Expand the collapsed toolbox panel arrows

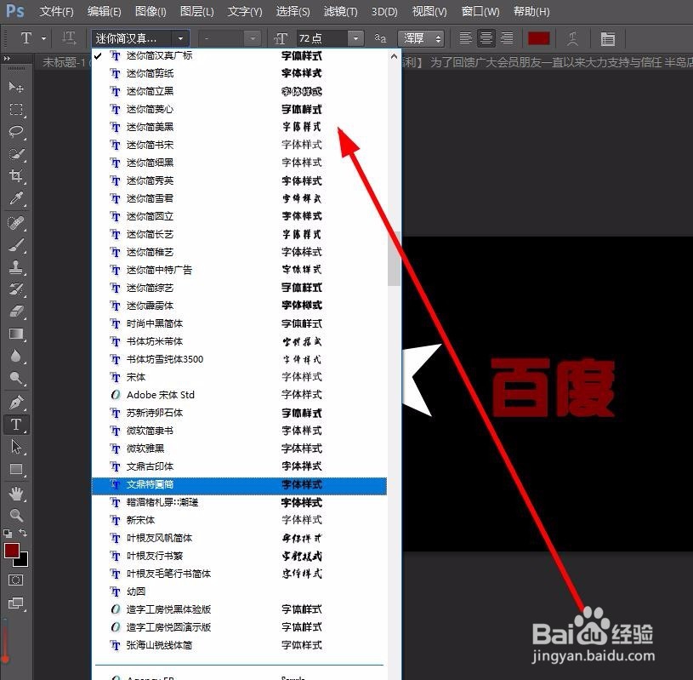tap(7, 59)
